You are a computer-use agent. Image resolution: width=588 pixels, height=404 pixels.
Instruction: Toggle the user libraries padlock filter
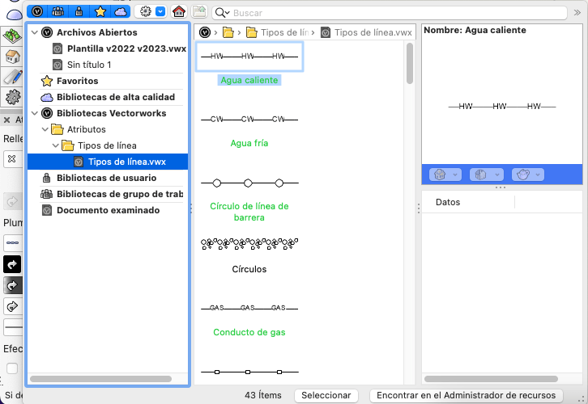pyautogui.click(x=79, y=12)
